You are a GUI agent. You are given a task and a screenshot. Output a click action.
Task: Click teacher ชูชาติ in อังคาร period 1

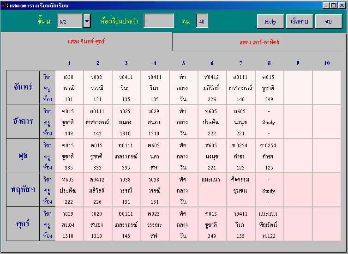(68, 122)
